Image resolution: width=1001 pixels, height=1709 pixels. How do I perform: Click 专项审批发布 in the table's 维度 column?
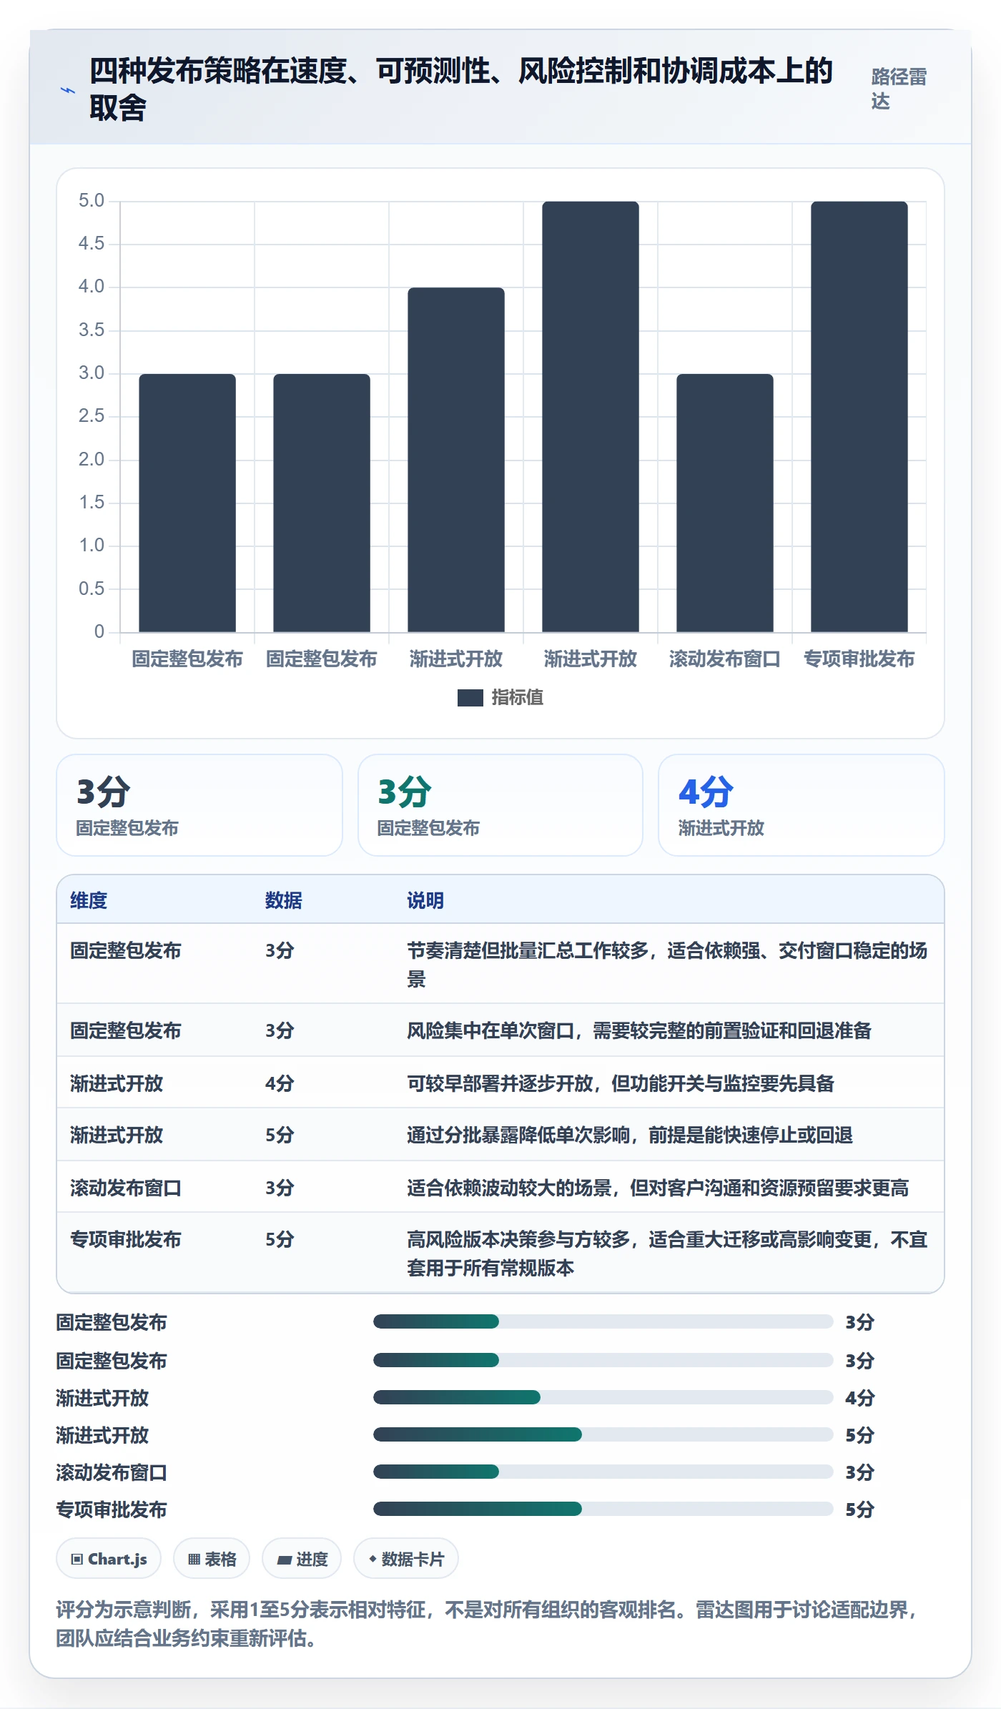point(126,1239)
